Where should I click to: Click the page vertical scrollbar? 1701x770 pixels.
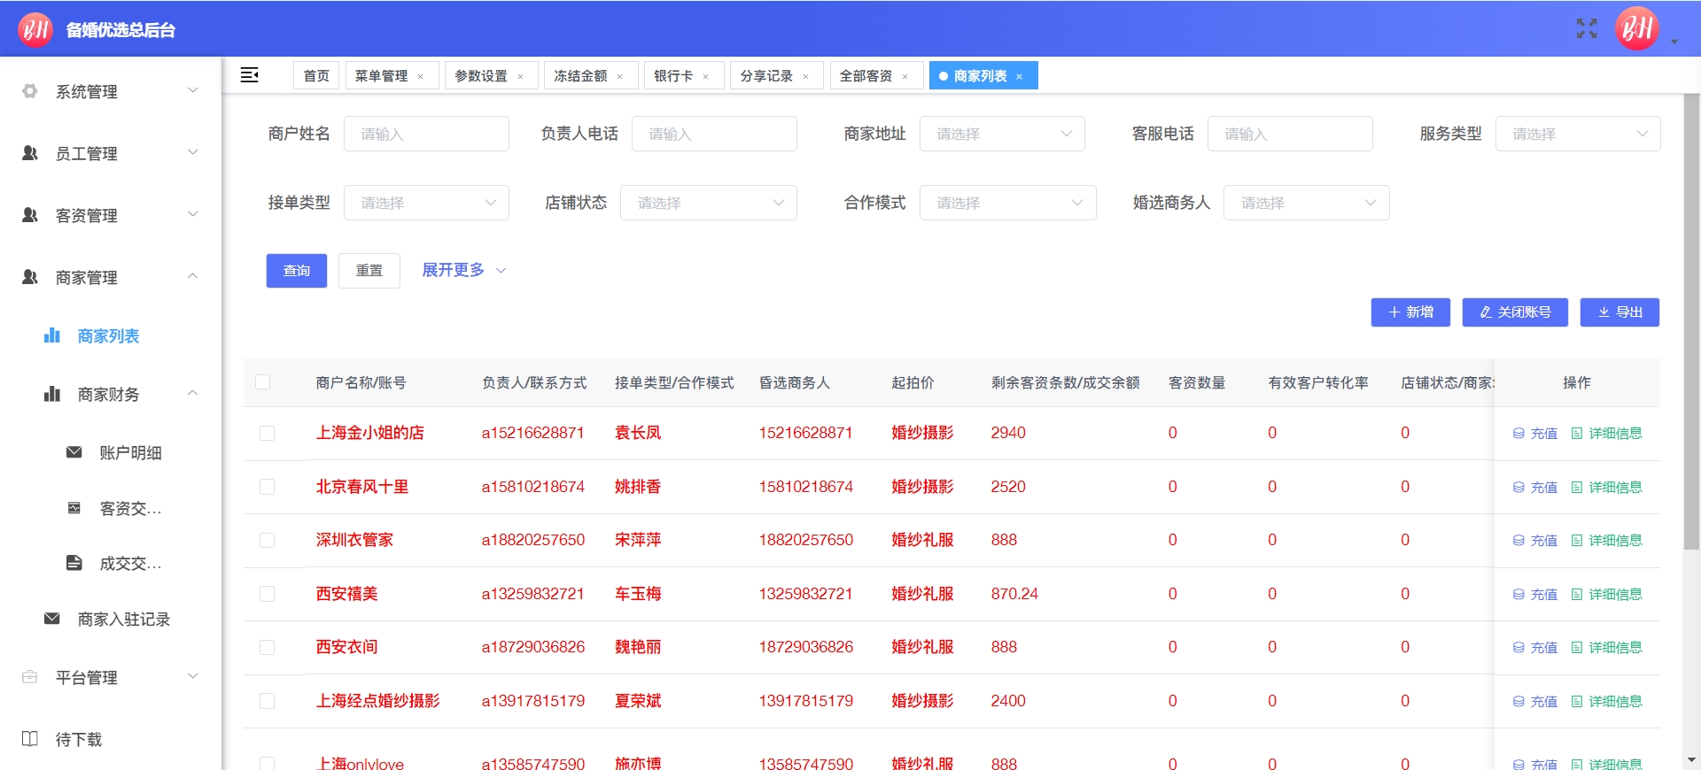[x=1691, y=322]
